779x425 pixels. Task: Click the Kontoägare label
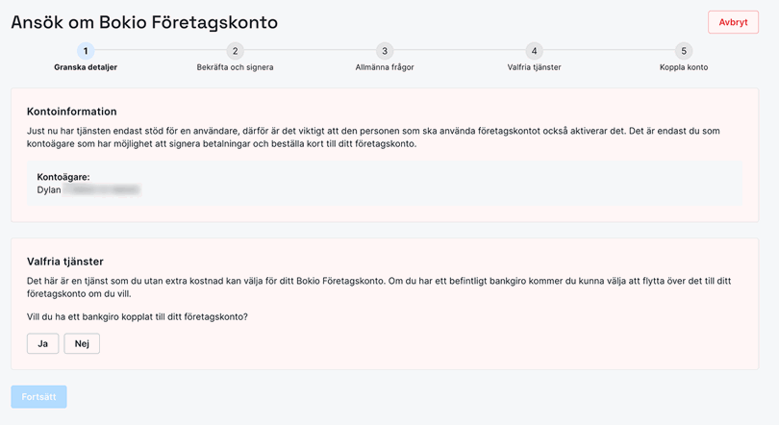tap(63, 177)
